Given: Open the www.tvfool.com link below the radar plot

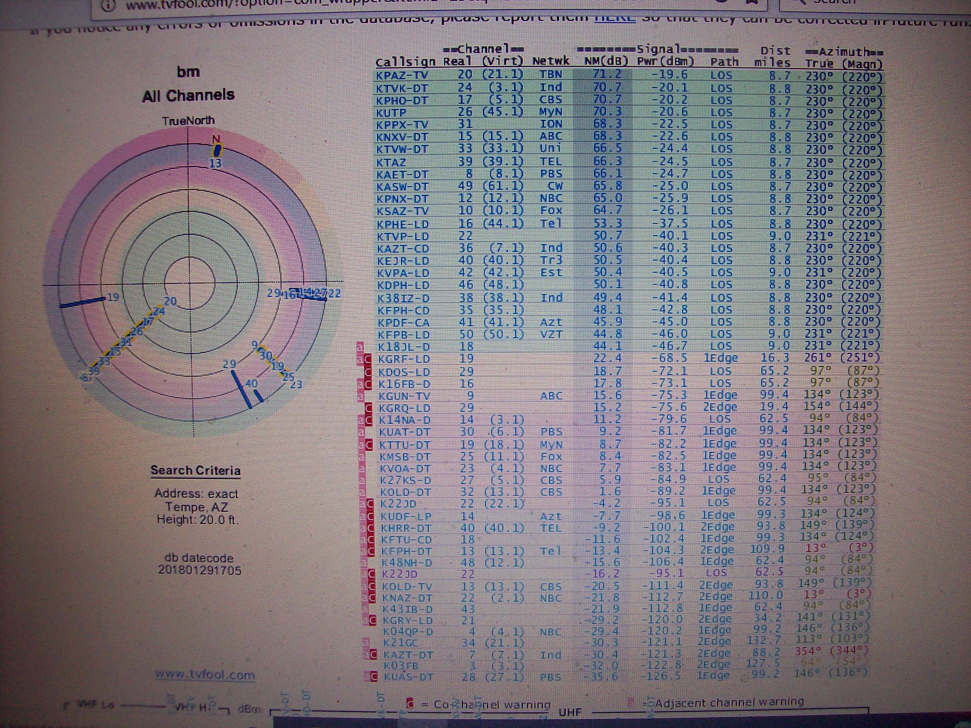Looking at the screenshot, I should click(x=205, y=674).
